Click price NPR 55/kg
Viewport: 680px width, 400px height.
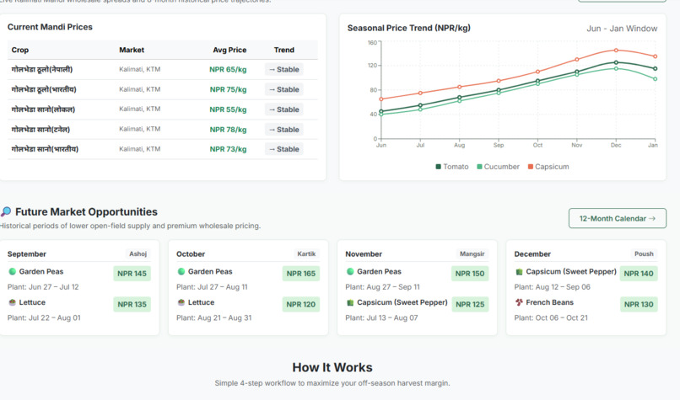[228, 109]
